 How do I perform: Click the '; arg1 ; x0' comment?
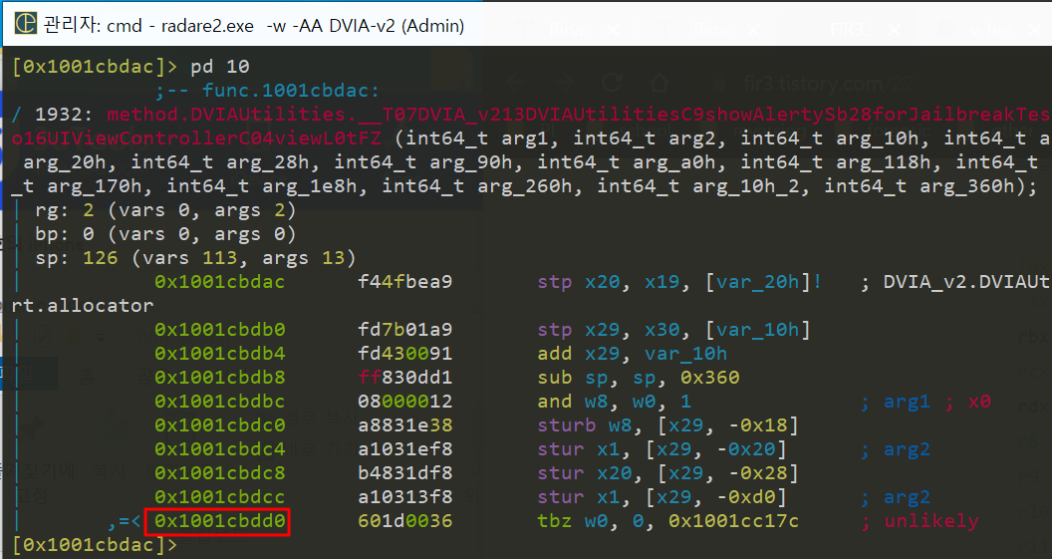(x=925, y=402)
